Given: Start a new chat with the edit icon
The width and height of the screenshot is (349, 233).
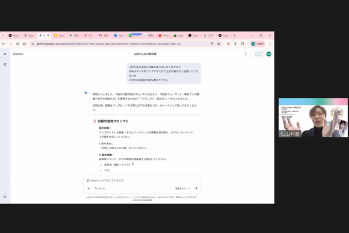Looking at the screenshot, I should pyautogui.click(x=5, y=63).
